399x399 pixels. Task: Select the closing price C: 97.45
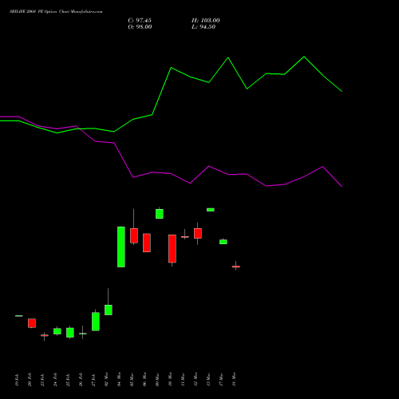tap(140, 21)
